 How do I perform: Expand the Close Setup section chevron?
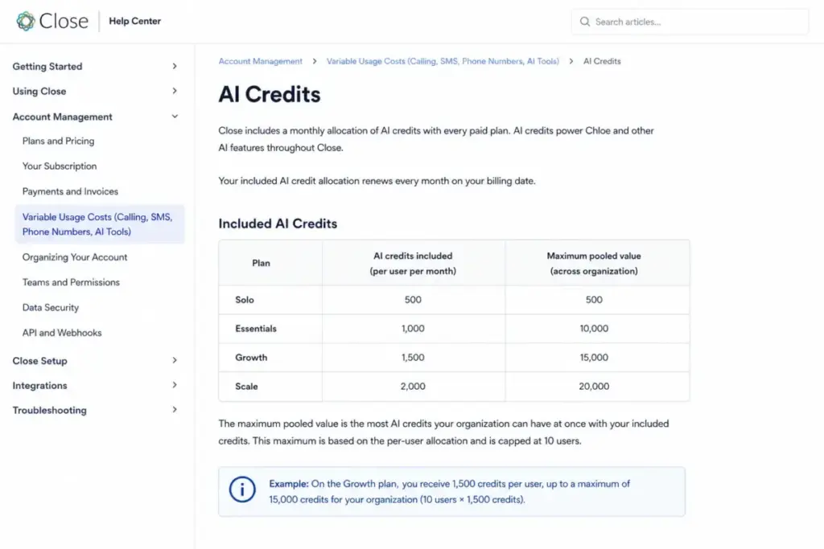(x=175, y=361)
